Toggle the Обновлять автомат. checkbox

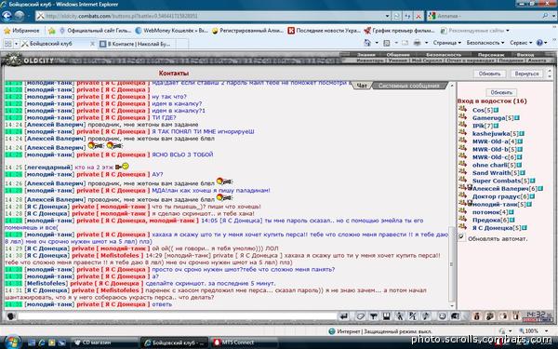[461, 237]
